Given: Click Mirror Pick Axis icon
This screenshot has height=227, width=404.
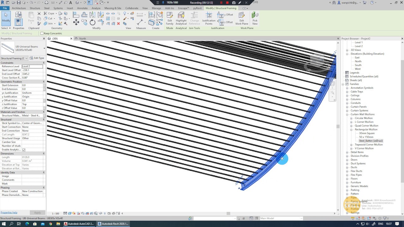Looking at the screenshot, I should (92, 15).
